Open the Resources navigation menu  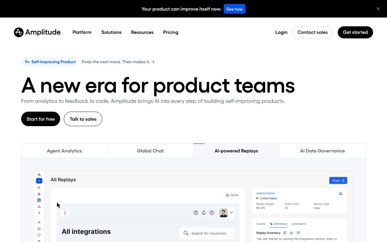pos(142,32)
